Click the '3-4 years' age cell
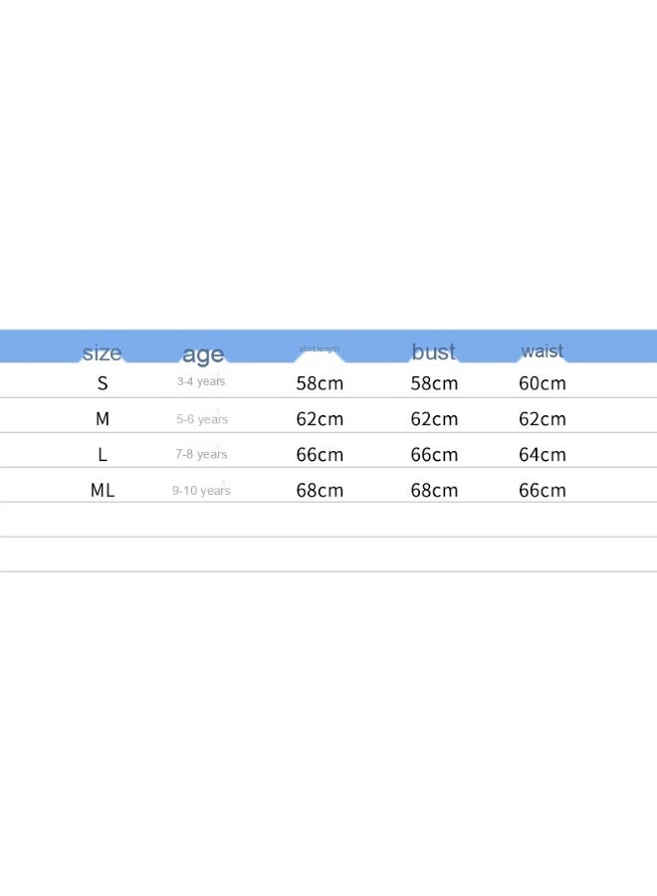The image size is (657, 896). [x=201, y=381]
